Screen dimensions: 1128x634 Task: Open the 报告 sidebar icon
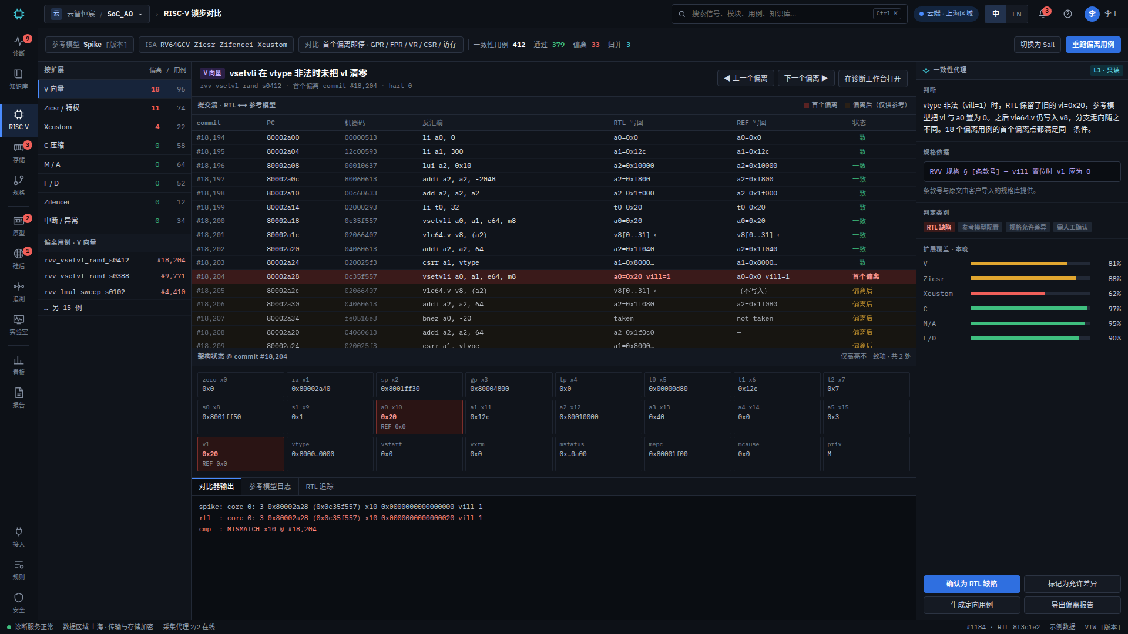point(19,397)
